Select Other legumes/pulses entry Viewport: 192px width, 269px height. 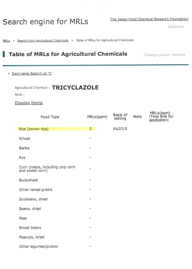point(38,246)
